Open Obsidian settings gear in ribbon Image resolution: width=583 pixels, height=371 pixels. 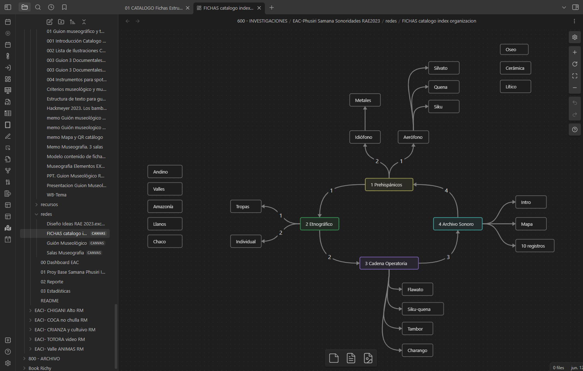click(8, 363)
